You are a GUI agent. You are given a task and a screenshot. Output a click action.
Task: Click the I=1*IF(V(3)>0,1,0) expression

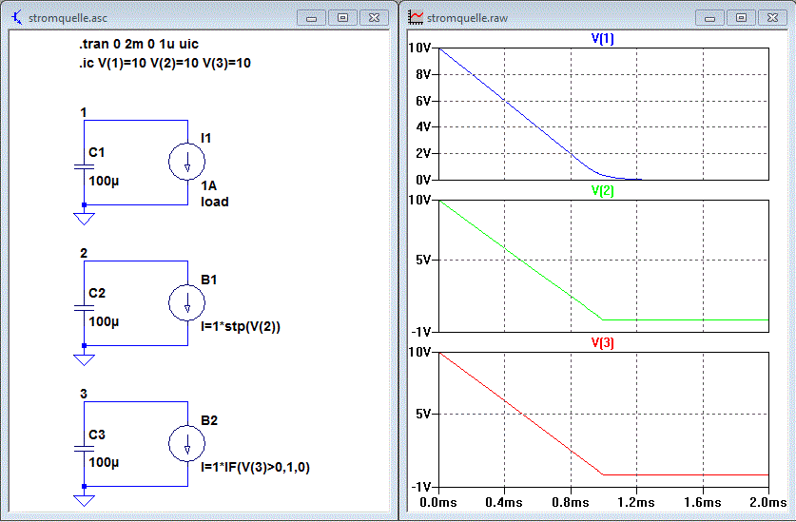click(256, 467)
